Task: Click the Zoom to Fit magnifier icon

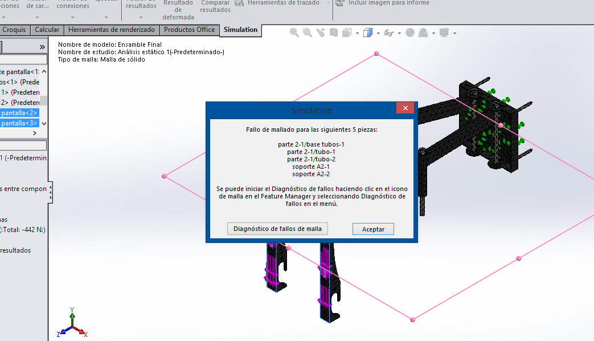Action: coord(294,33)
